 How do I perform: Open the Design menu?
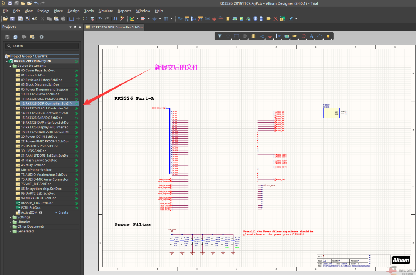coord(73,11)
